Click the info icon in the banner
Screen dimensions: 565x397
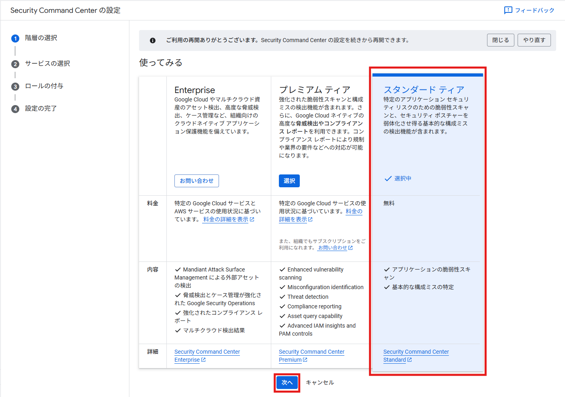click(153, 41)
